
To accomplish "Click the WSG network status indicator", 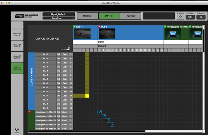I will tap(180, 17).
